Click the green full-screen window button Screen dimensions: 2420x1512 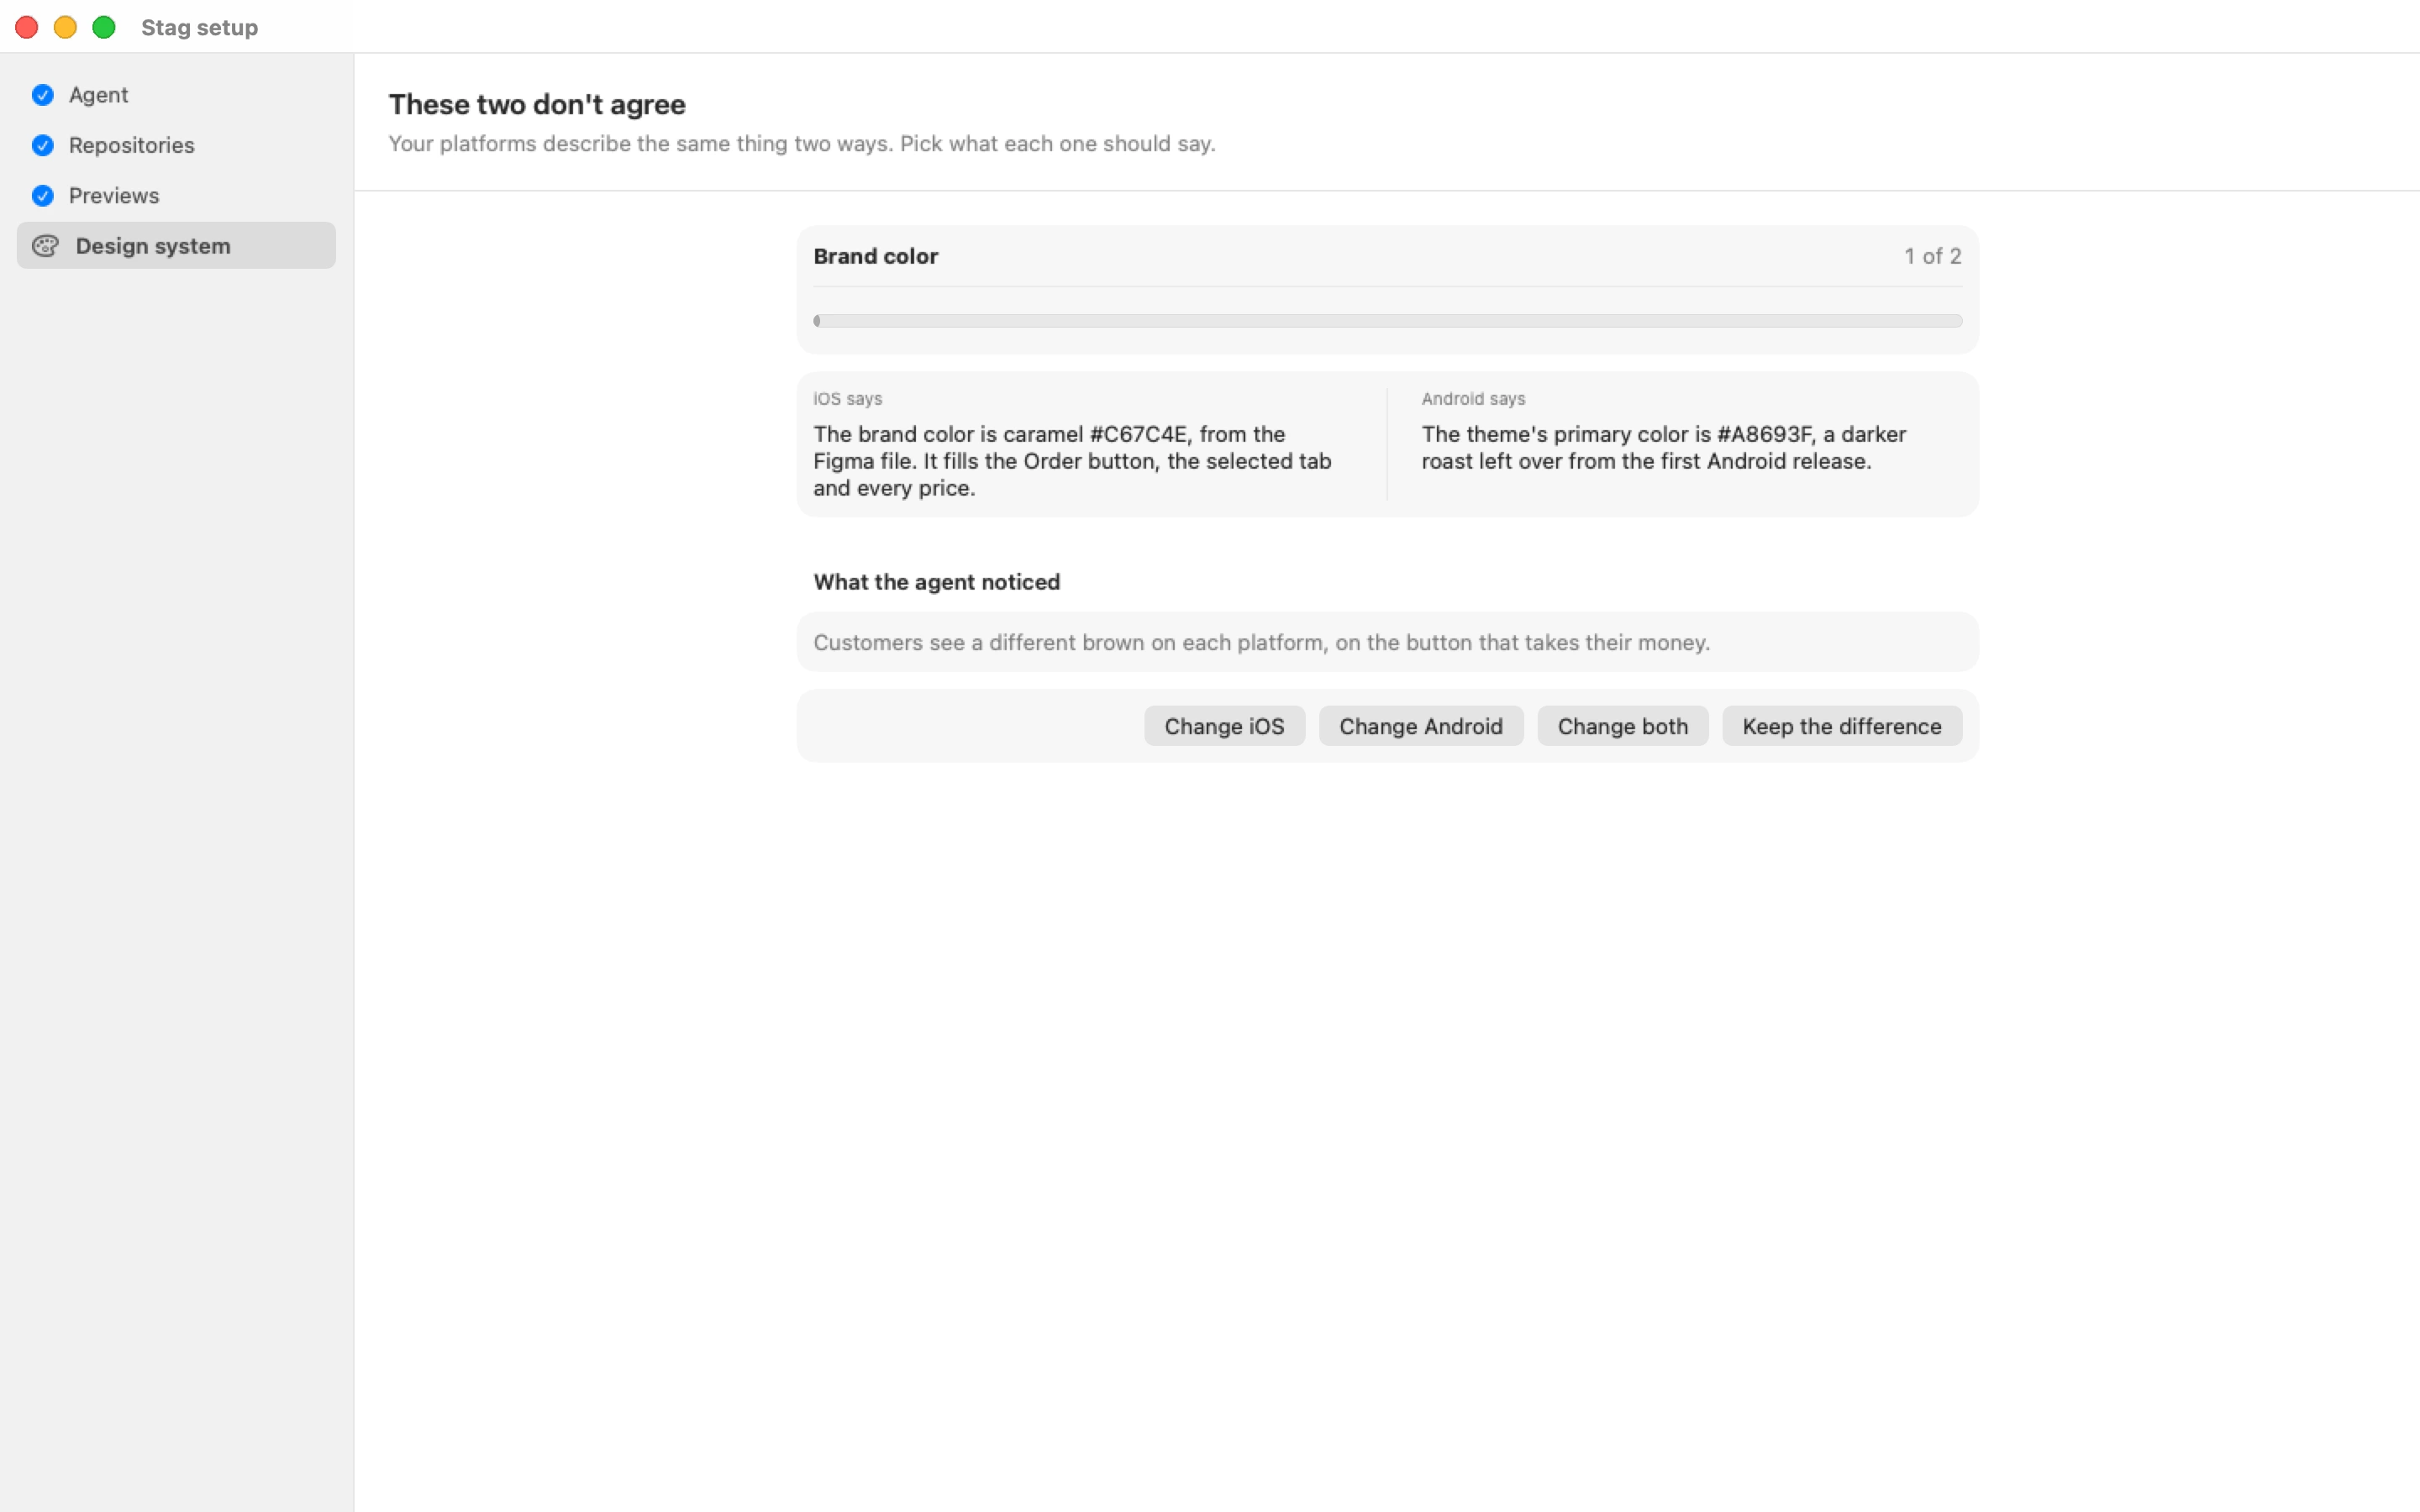click(x=104, y=27)
